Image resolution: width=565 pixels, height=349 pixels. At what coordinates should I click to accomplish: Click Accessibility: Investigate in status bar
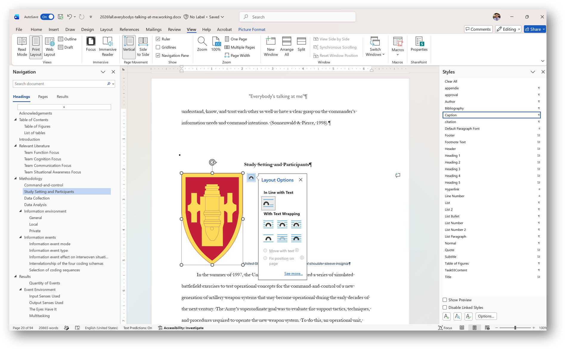click(181, 328)
